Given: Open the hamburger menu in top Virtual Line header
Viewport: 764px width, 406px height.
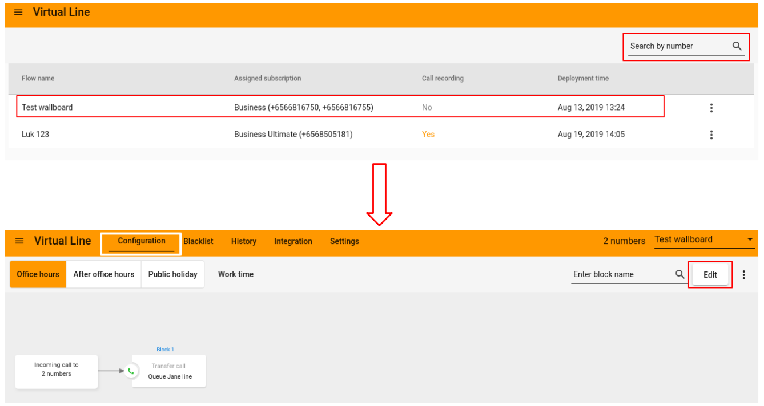Looking at the screenshot, I should pos(18,13).
